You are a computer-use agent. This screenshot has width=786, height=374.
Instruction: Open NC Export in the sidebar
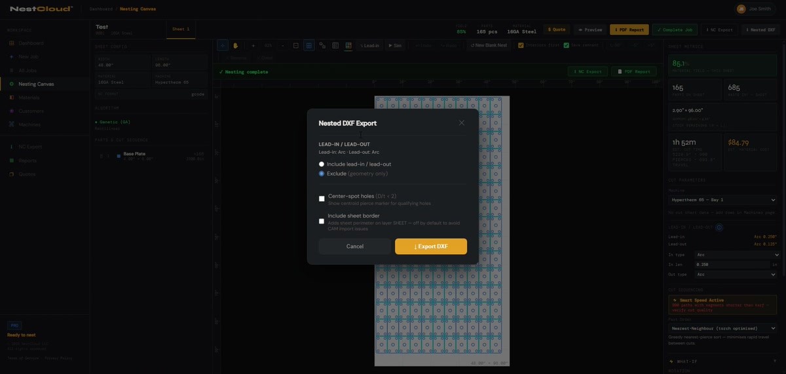tap(45, 147)
